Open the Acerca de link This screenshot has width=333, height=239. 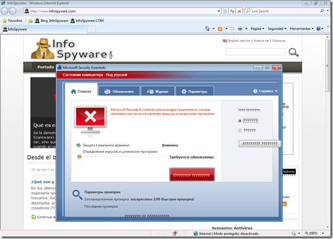tap(261, 41)
